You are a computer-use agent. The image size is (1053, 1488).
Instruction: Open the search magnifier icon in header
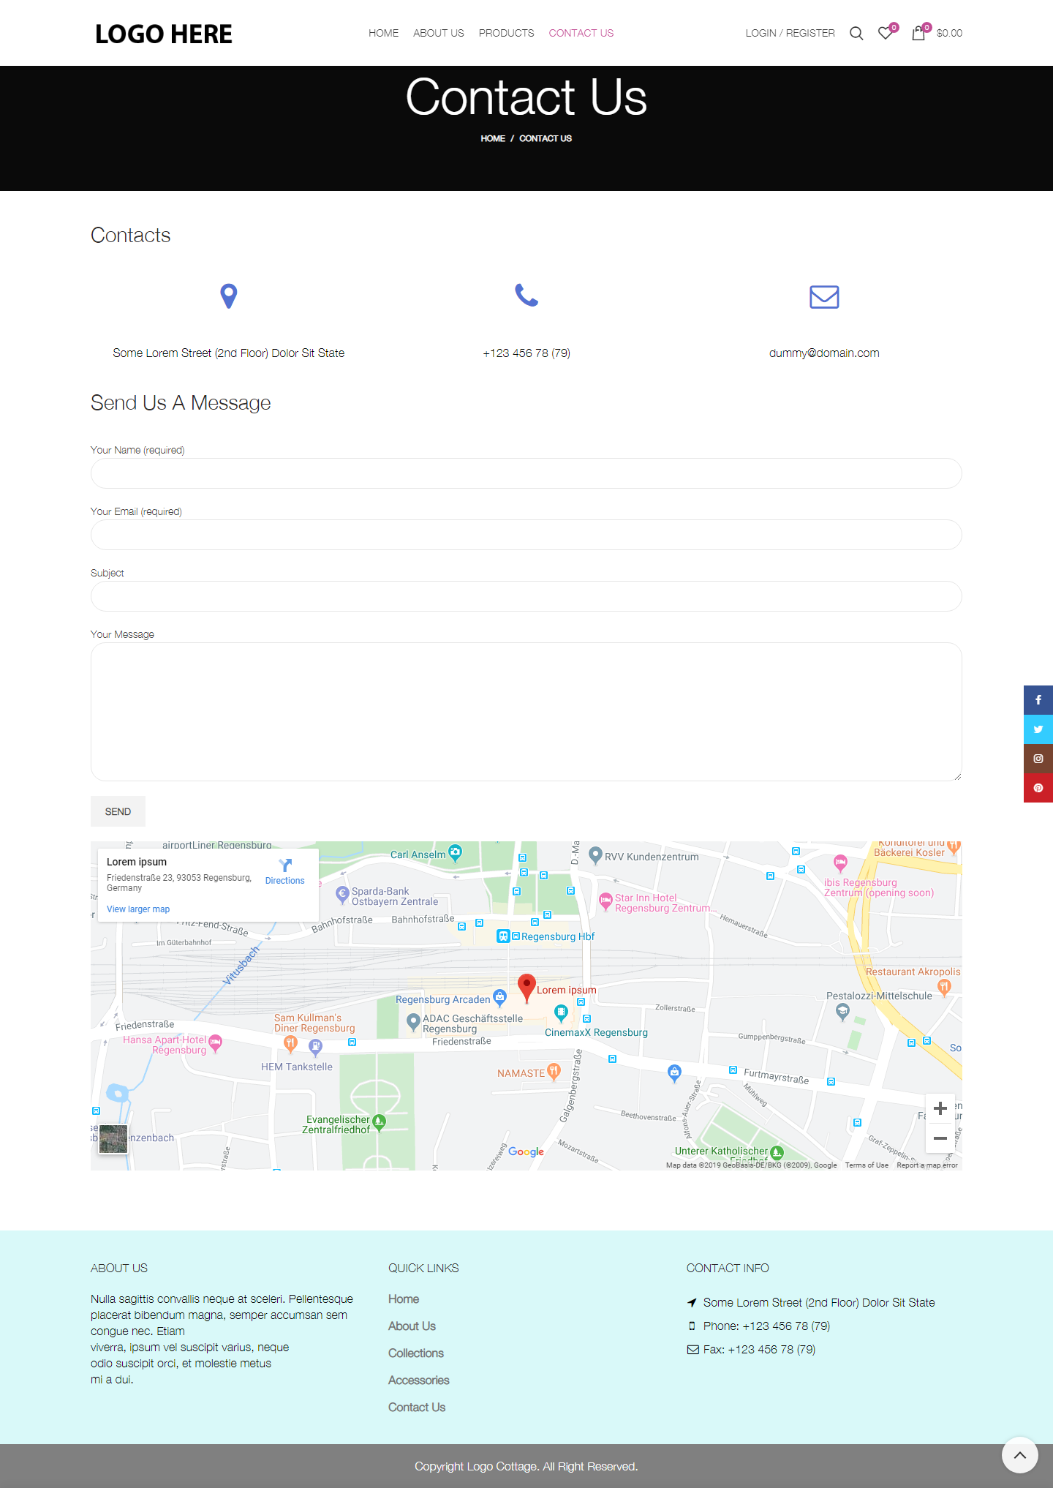(856, 34)
